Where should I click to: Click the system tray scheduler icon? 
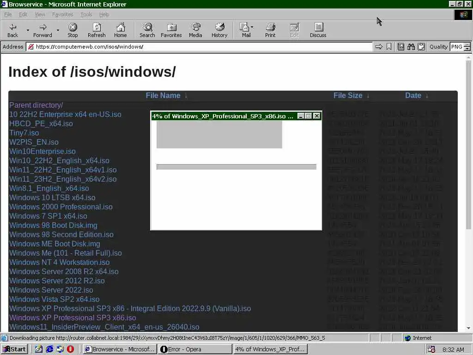tap(431, 349)
